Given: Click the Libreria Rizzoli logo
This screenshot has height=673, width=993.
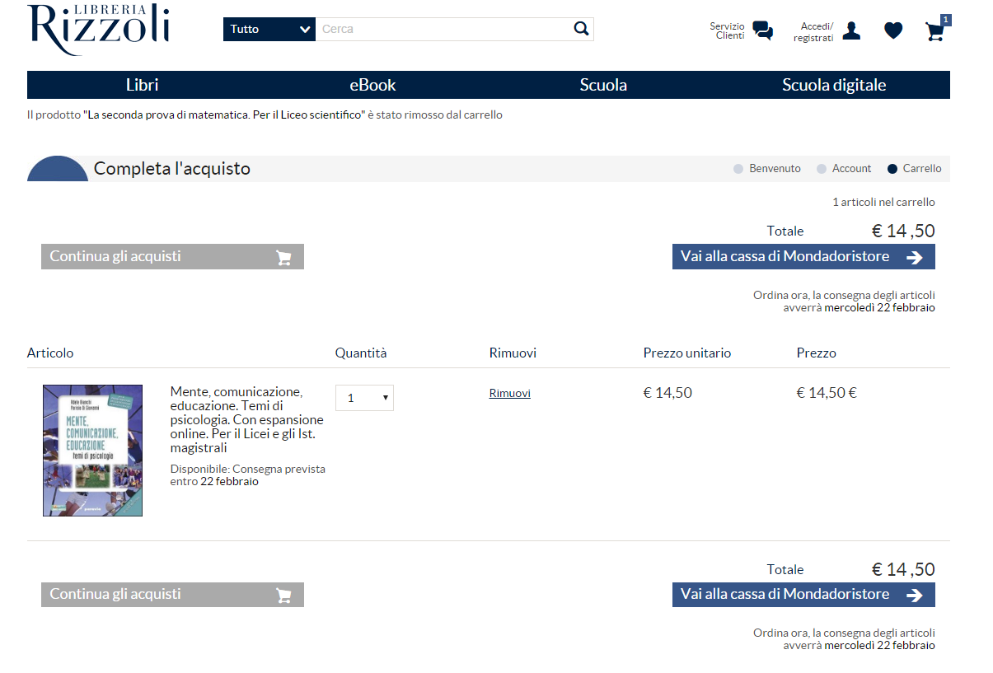Looking at the screenshot, I should point(98,28).
